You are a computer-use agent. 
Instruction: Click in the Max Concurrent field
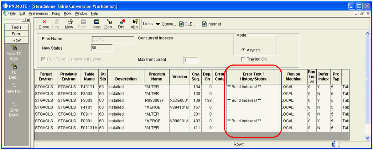(x=191, y=60)
